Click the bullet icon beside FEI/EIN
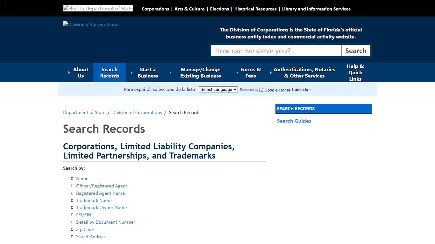Screen dimensions: 435x244 click(72, 214)
